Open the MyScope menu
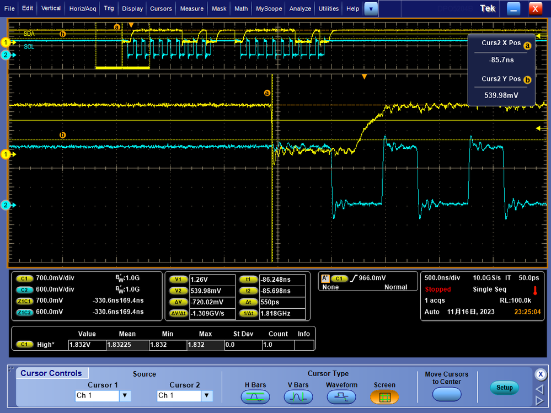The width and height of the screenshot is (551, 413). (269, 8)
